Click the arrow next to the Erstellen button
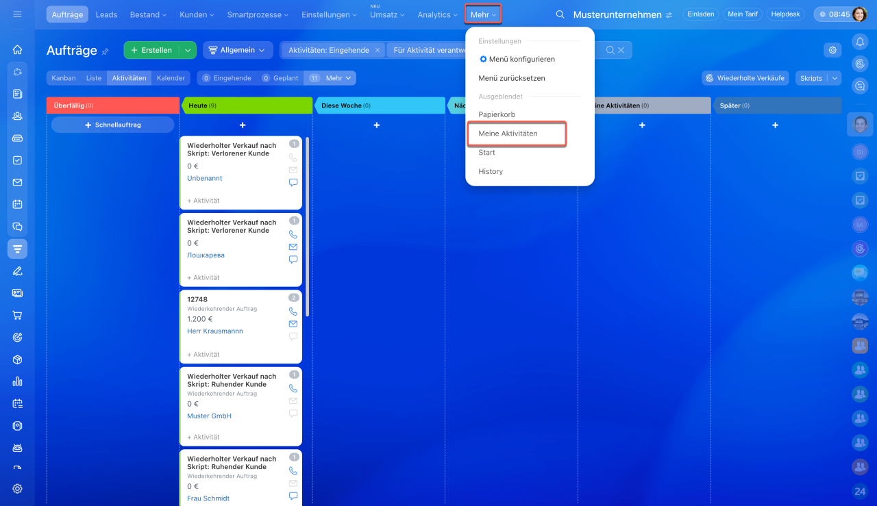877x506 pixels. (x=188, y=50)
